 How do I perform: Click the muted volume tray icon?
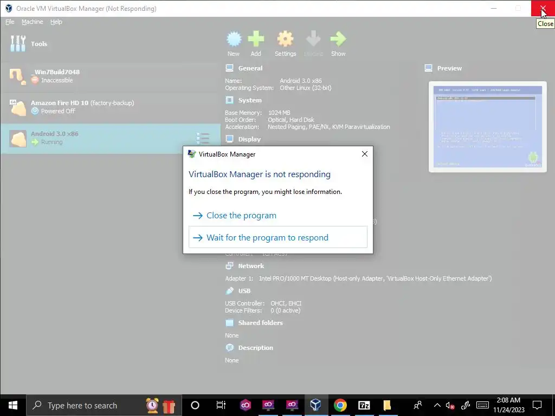tap(450, 405)
